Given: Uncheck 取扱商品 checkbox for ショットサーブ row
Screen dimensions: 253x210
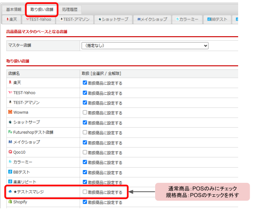Looking at the screenshot, I should tap(85, 123).
